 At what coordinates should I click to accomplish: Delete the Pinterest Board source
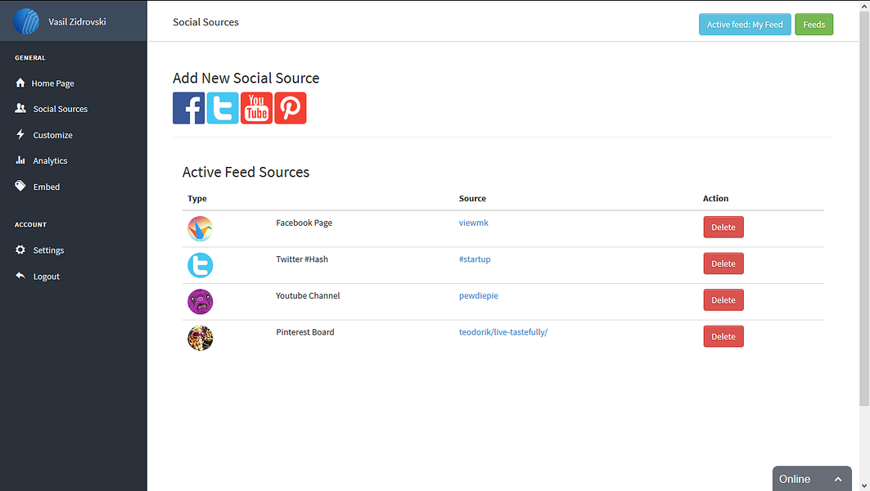pos(723,336)
